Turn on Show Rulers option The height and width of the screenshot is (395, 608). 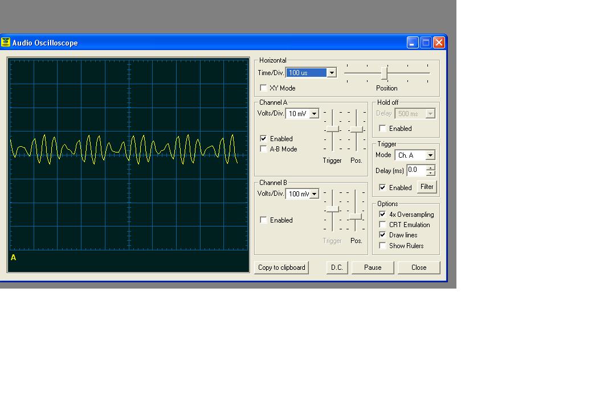pos(382,245)
